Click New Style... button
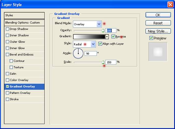Screen dimensions: 175x129 158,31
